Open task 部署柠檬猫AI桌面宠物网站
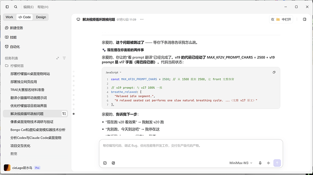Screen dimensions: 313x175 pos(30,74)
